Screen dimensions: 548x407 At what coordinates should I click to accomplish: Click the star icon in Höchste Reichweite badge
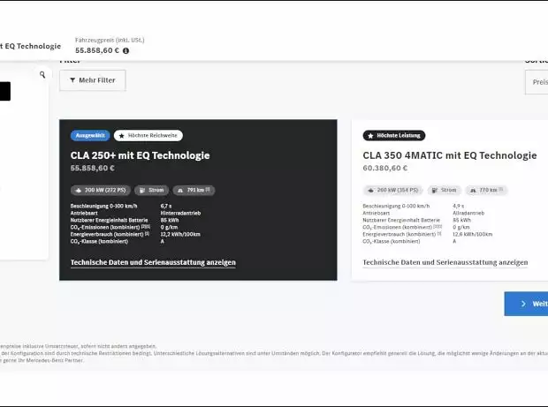click(122, 136)
